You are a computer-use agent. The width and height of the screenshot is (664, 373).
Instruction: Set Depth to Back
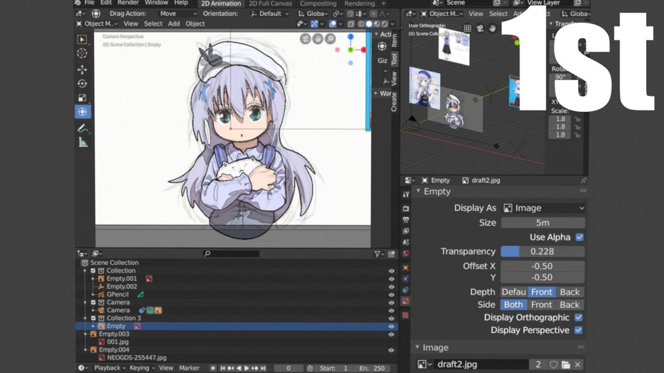pyautogui.click(x=569, y=291)
